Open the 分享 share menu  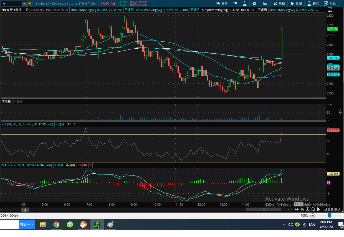click(221, 4)
